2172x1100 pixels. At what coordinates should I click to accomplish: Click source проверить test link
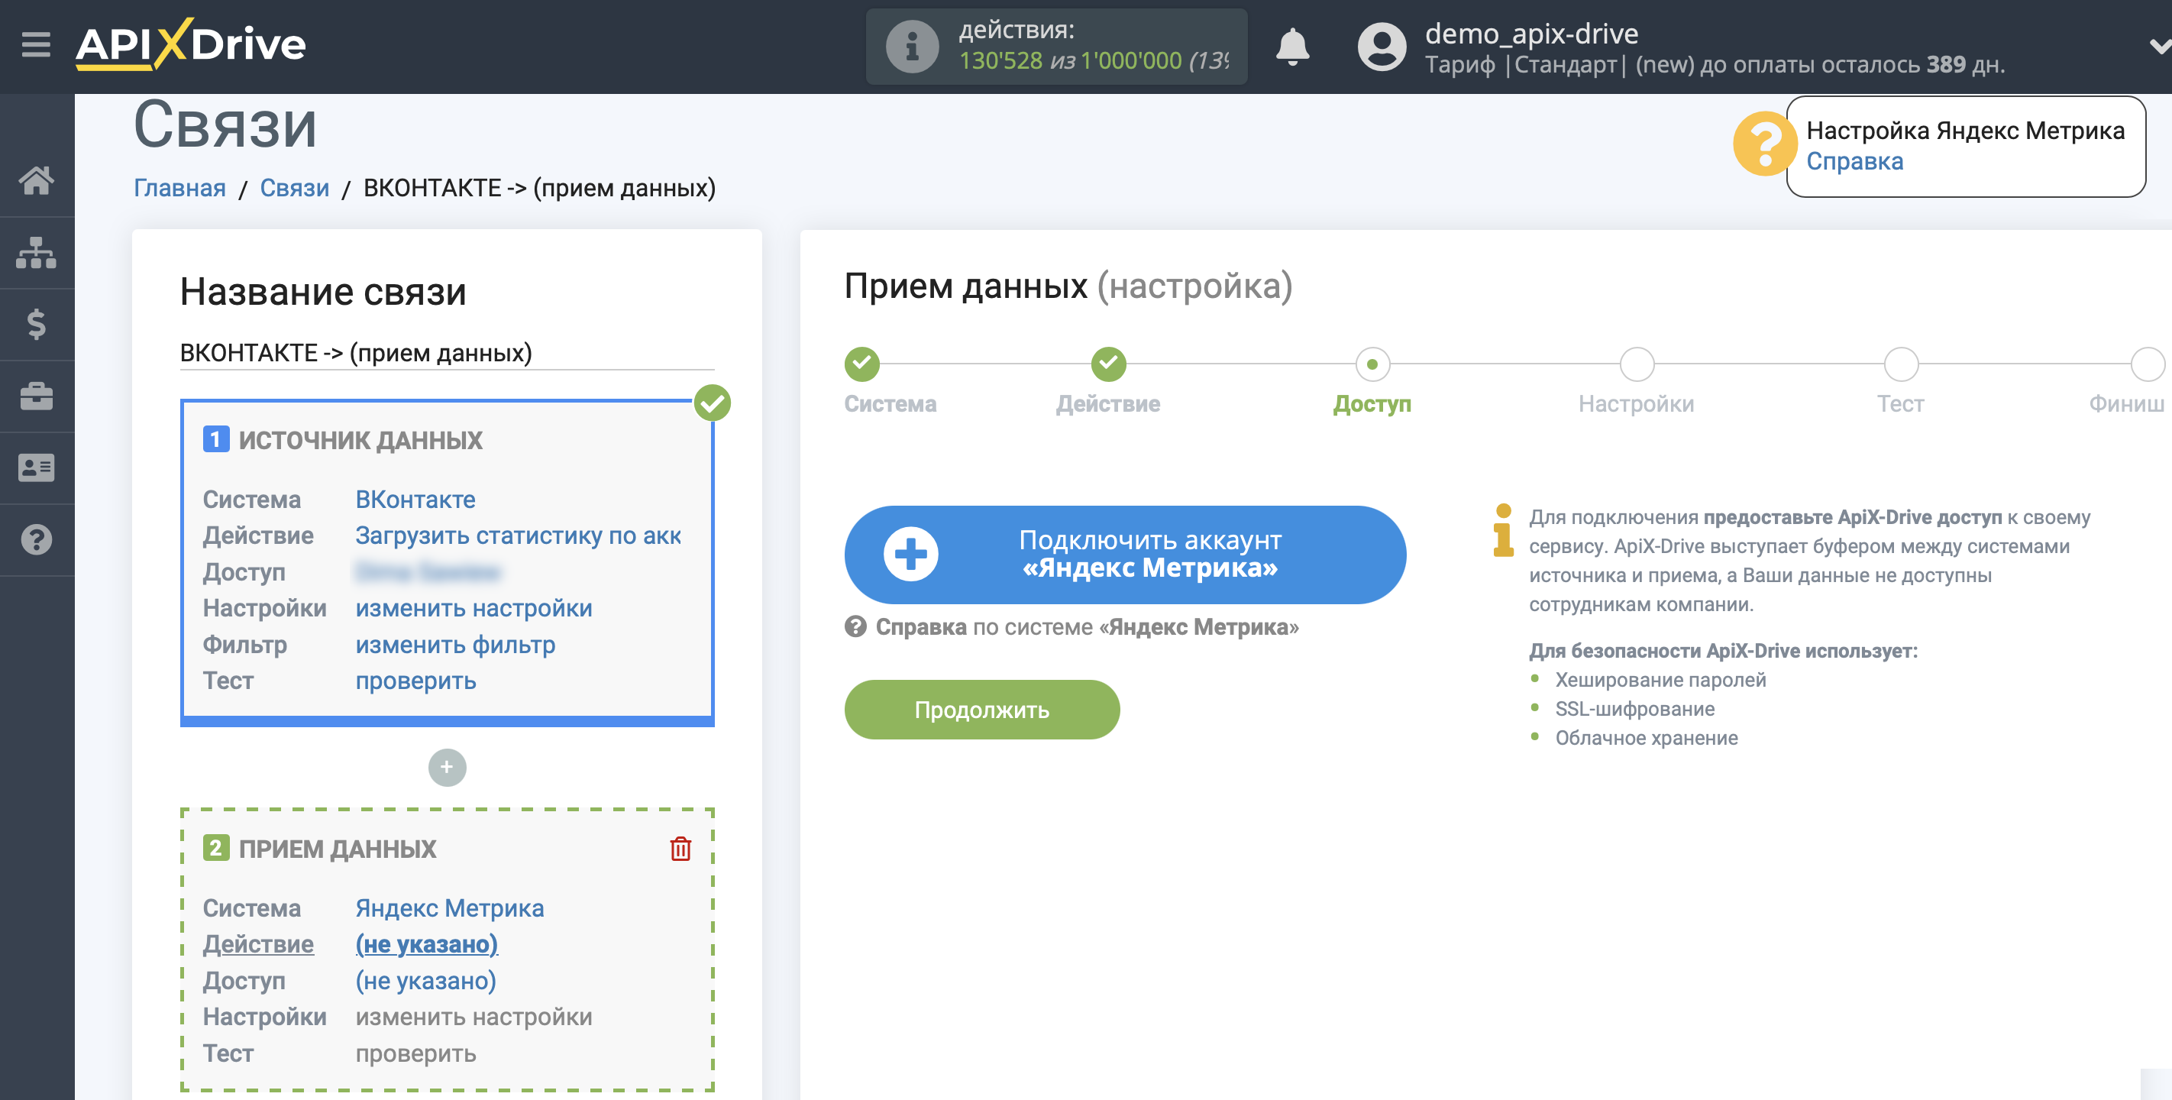click(x=415, y=681)
